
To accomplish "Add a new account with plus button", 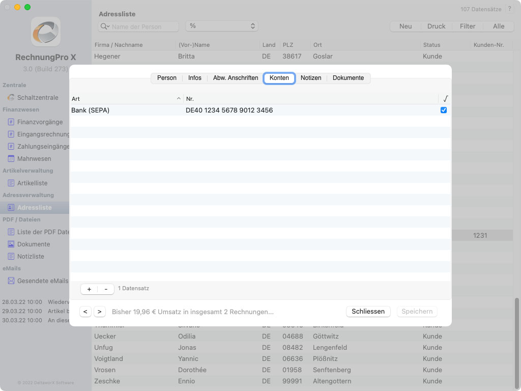I will 89,289.
